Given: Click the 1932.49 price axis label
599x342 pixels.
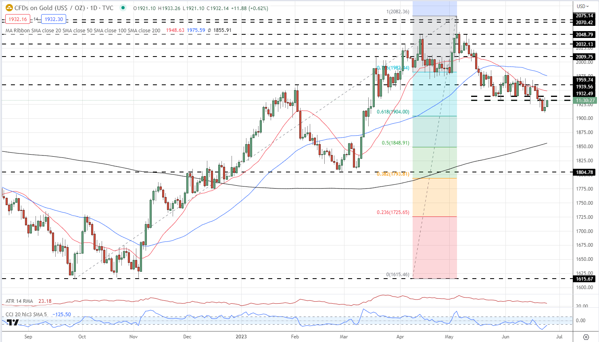Looking at the screenshot, I should click(x=584, y=94).
